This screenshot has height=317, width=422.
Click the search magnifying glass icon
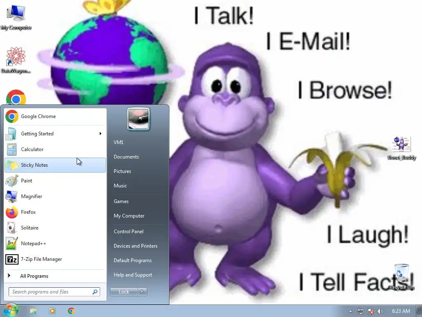click(x=95, y=292)
